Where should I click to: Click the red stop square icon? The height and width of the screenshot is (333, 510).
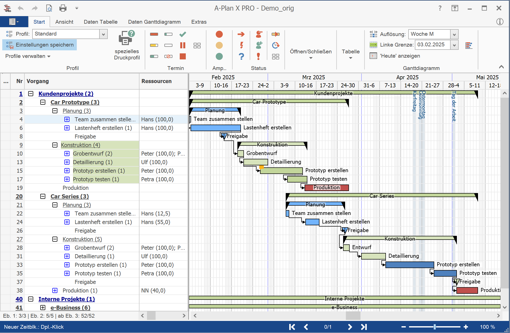183,56
